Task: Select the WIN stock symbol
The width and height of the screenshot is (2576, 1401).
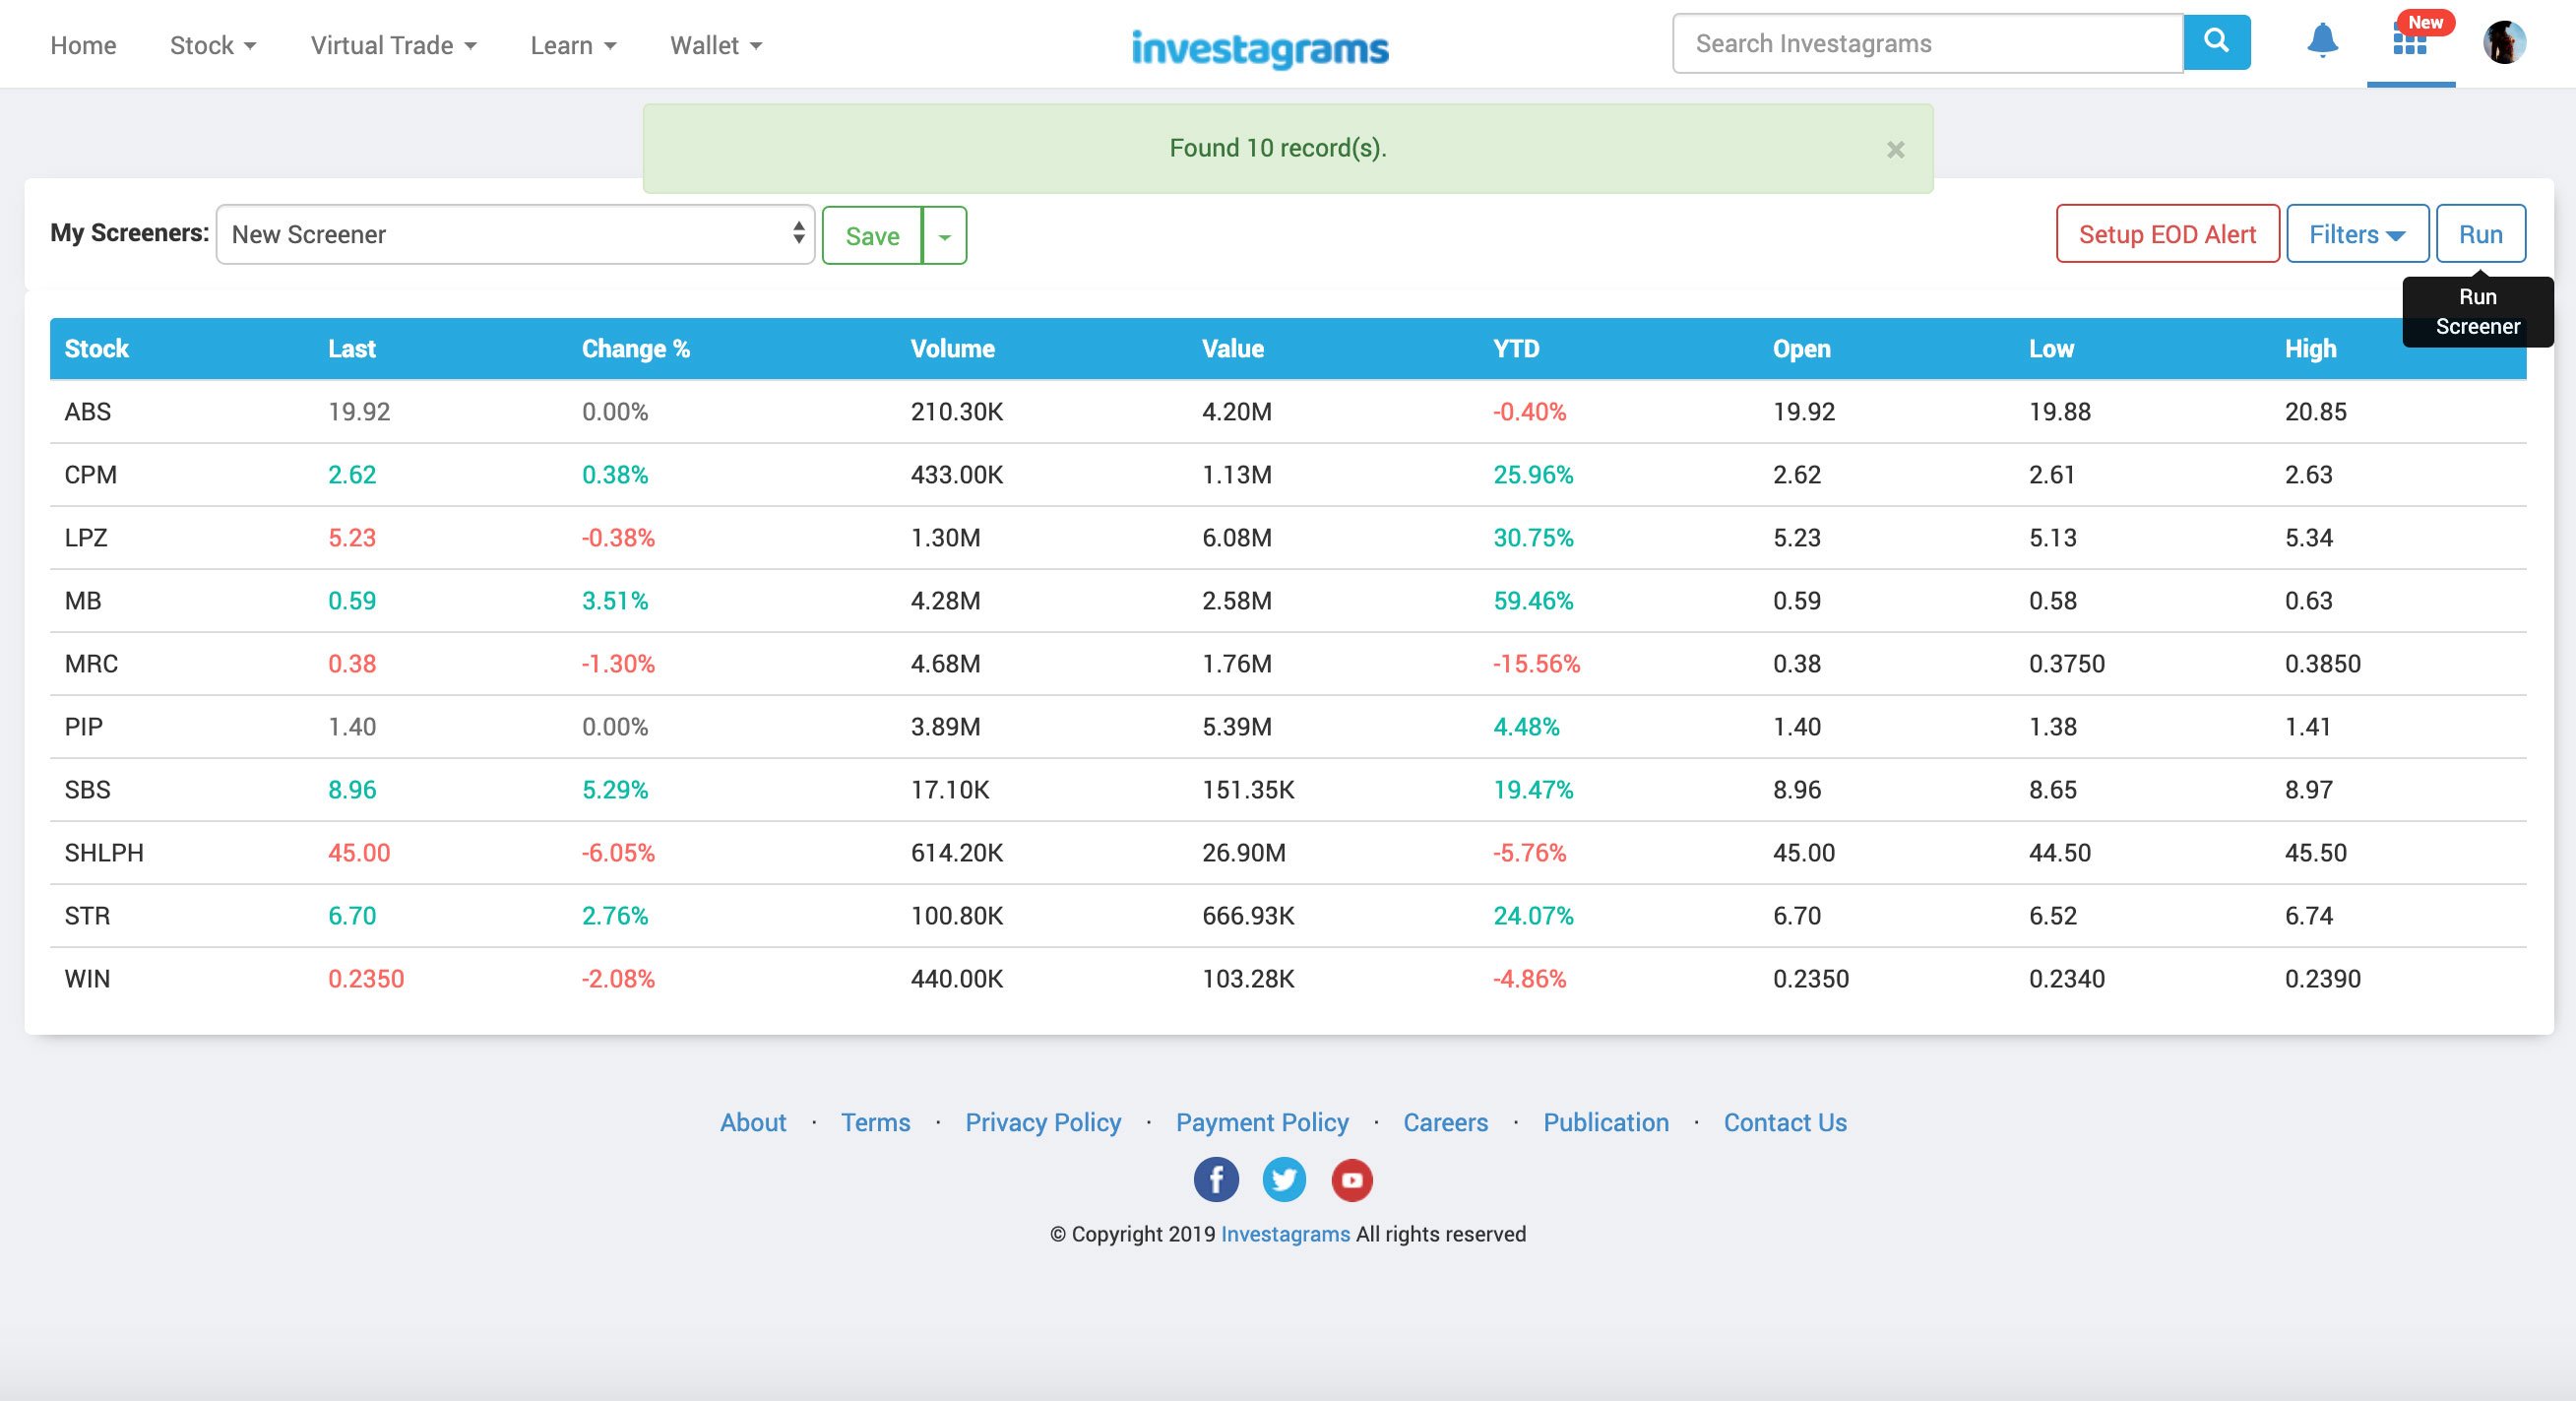Action: (x=87, y=979)
